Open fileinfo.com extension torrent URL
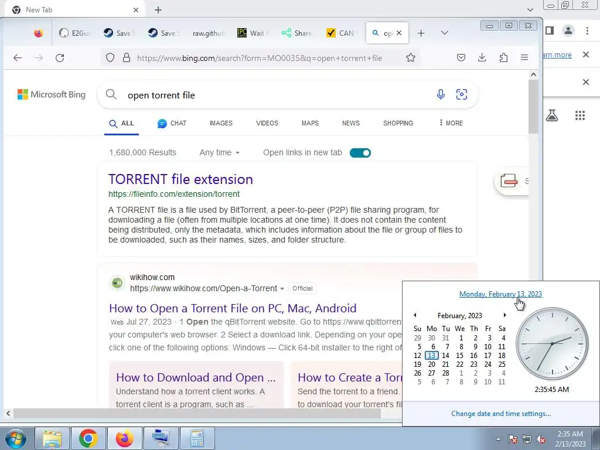This screenshot has width=600, height=450. [x=173, y=194]
